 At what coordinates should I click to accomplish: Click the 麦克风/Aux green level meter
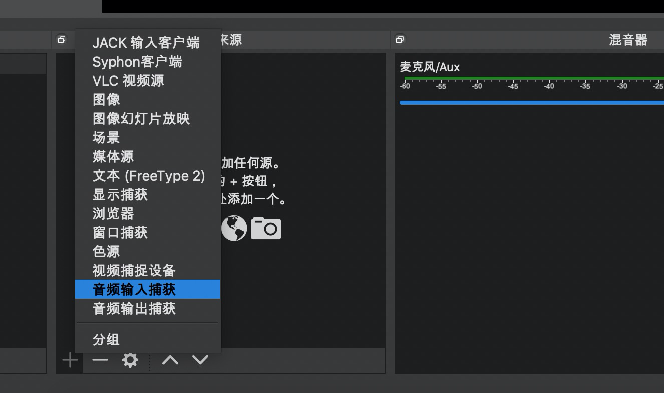point(531,78)
